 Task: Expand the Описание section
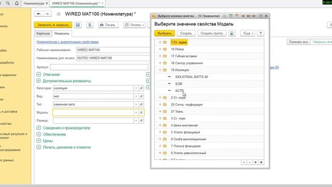pos(38,74)
